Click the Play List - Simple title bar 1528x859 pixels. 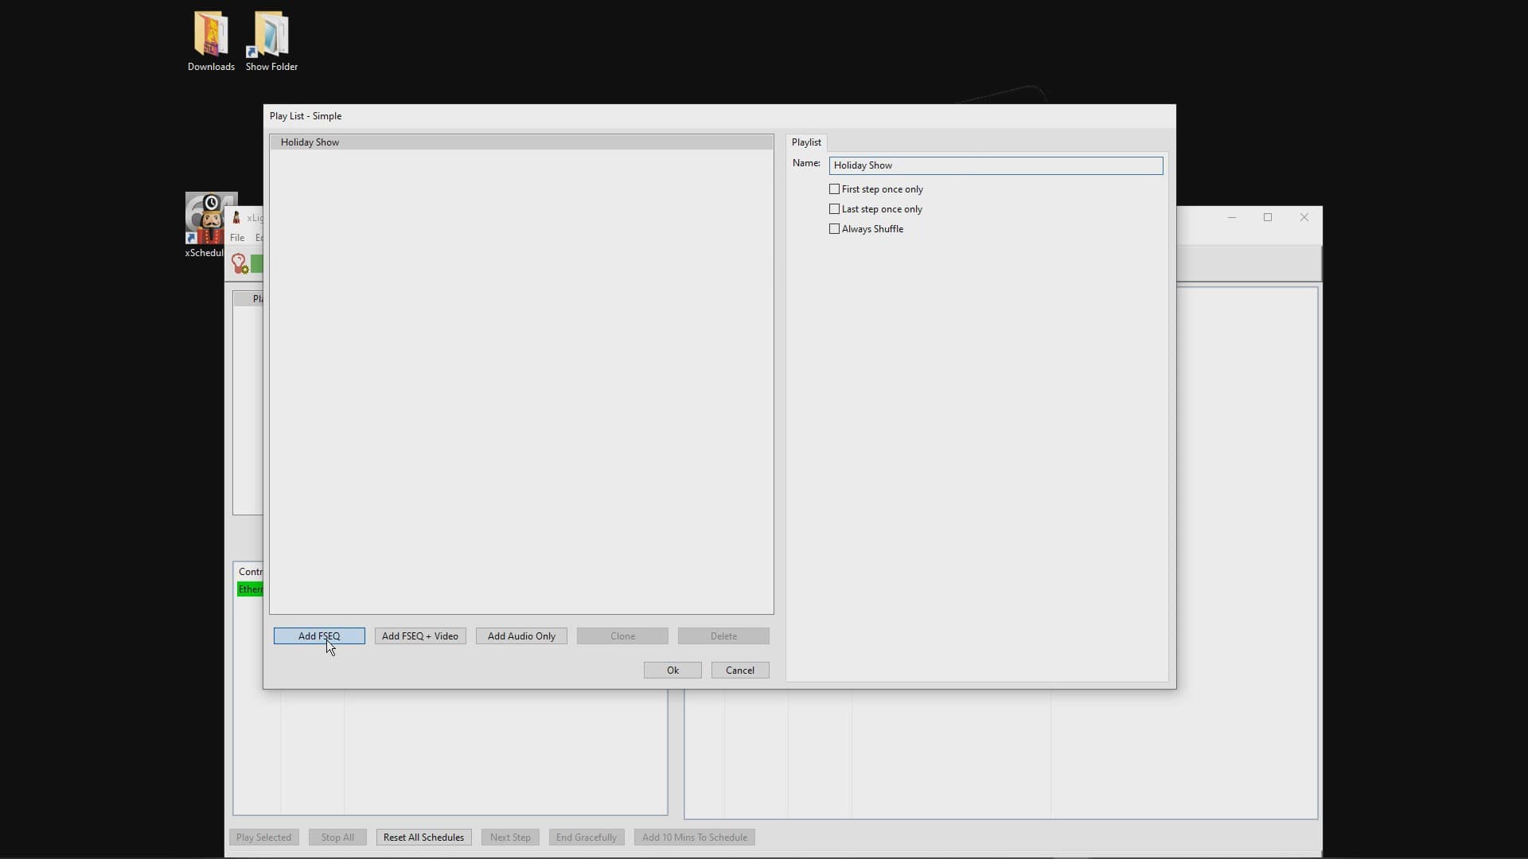719,116
